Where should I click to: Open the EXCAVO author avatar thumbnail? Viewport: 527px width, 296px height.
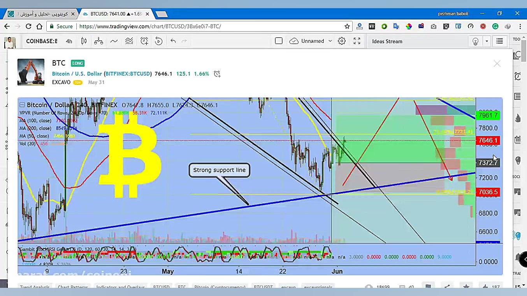pyautogui.click(x=31, y=72)
